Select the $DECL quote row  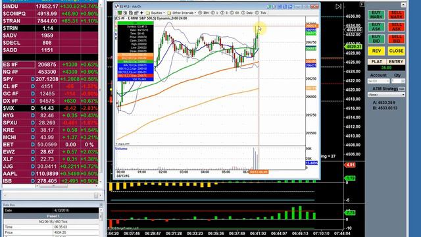(50, 42)
